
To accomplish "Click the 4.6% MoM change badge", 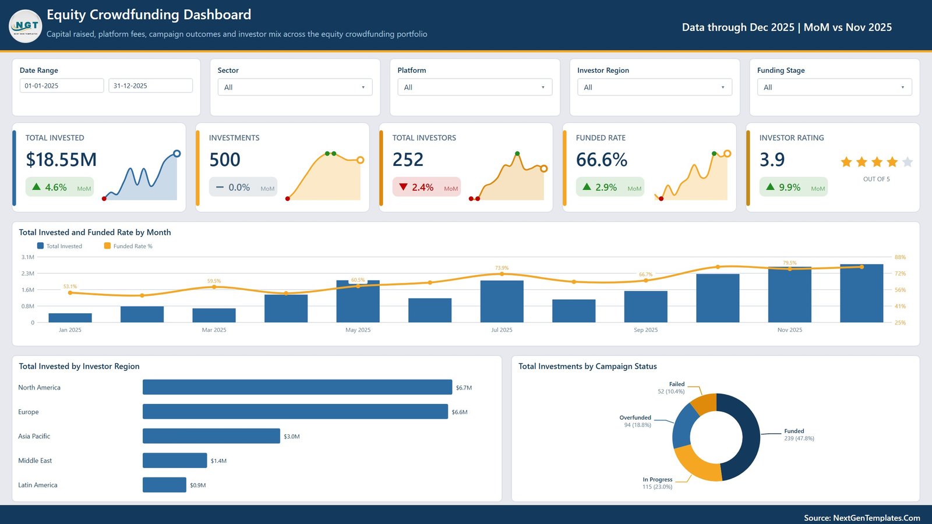I will point(59,187).
